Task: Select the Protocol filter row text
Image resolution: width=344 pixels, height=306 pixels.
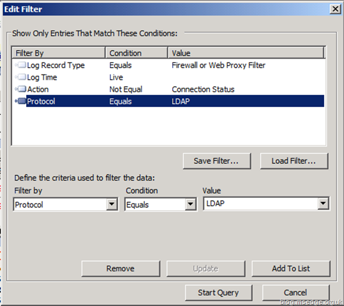Action: click(x=41, y=101)
